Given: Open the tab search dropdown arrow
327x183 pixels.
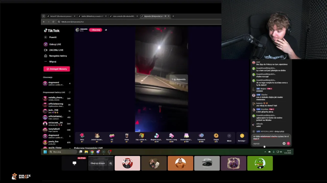Looking at the screenshot, I should pos(43,16).
